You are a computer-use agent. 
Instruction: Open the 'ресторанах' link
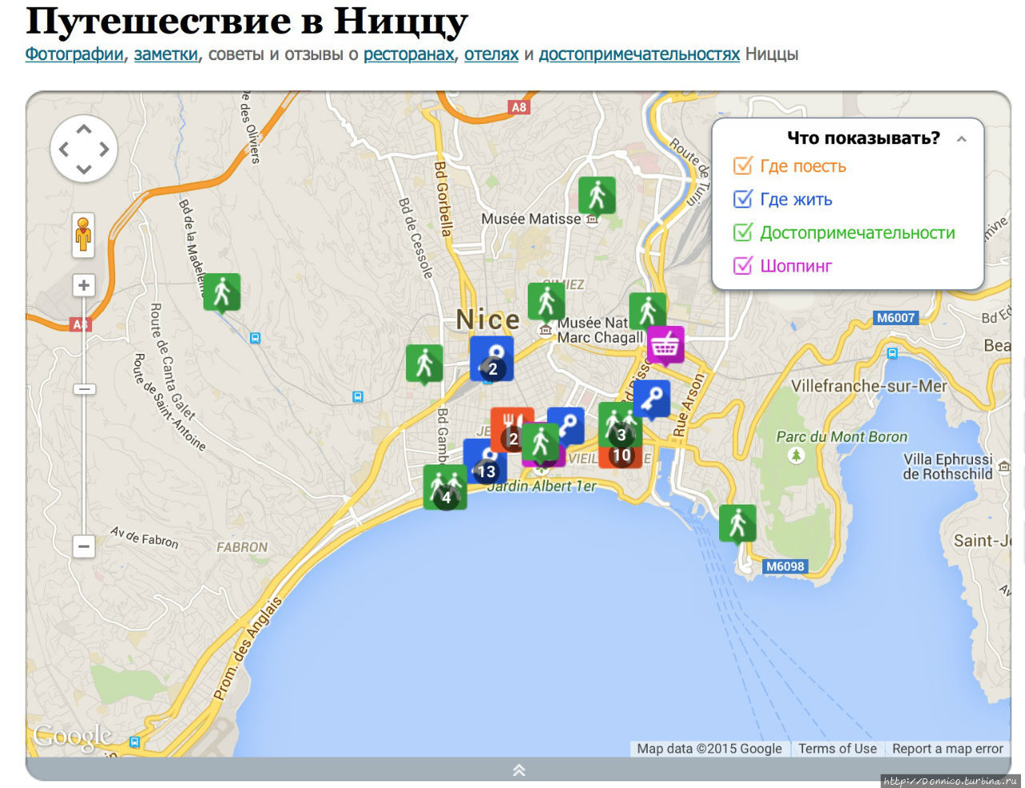(x=409, y=54)
